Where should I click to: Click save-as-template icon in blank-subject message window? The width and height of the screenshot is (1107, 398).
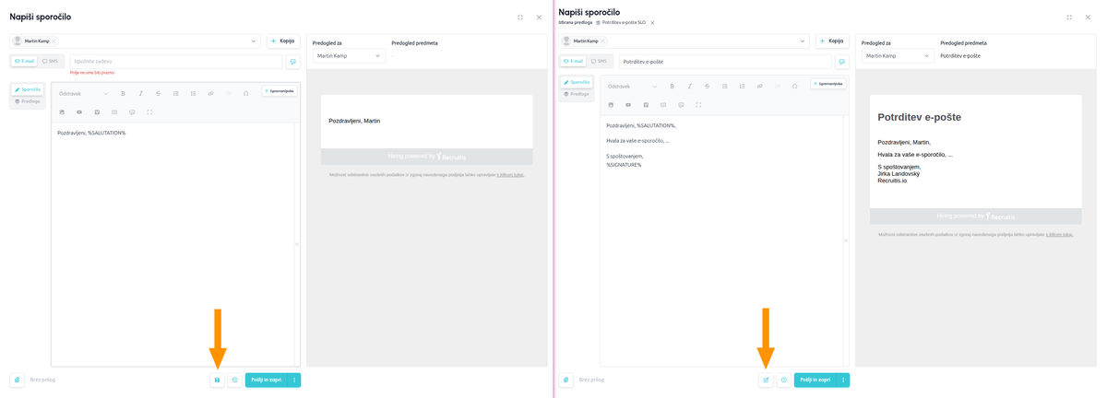click(217, 380)
